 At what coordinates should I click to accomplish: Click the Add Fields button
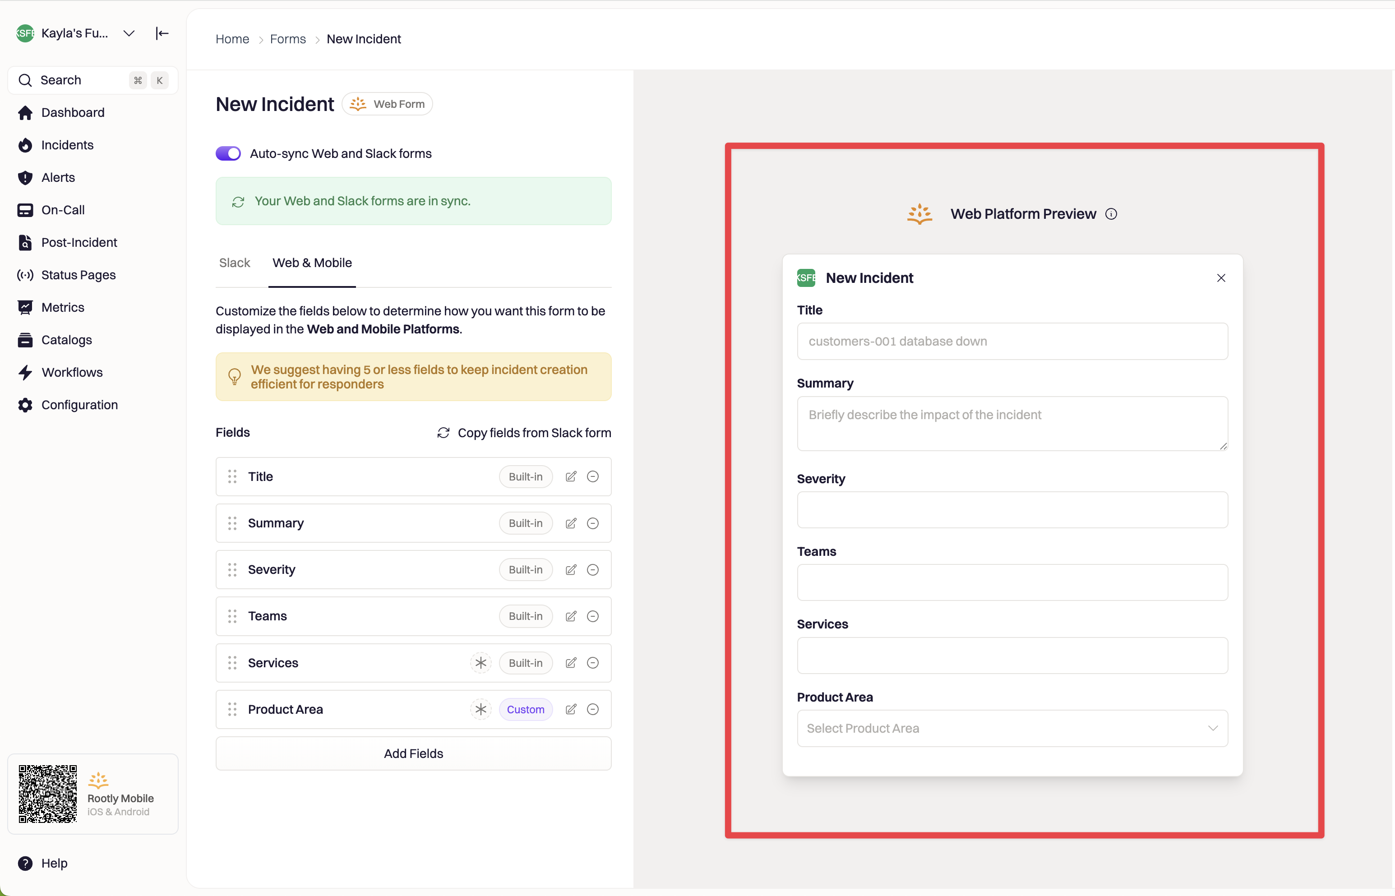coord(413,754)
